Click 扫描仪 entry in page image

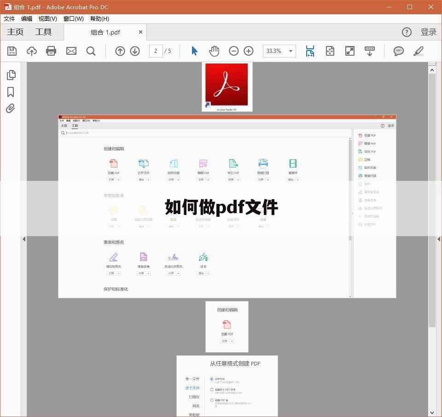[x=194, y=397]
